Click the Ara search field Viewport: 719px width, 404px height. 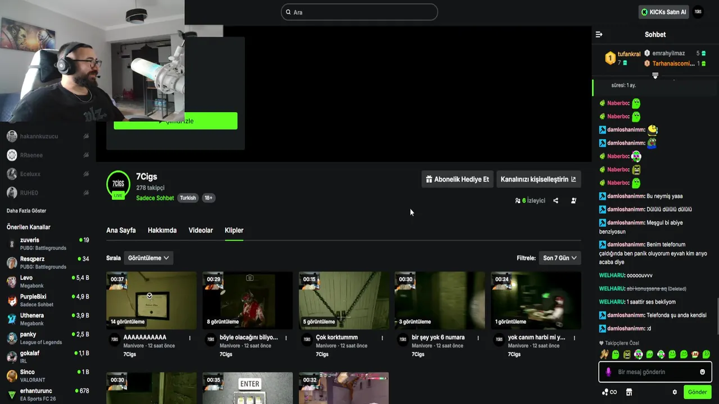point(359,12)
